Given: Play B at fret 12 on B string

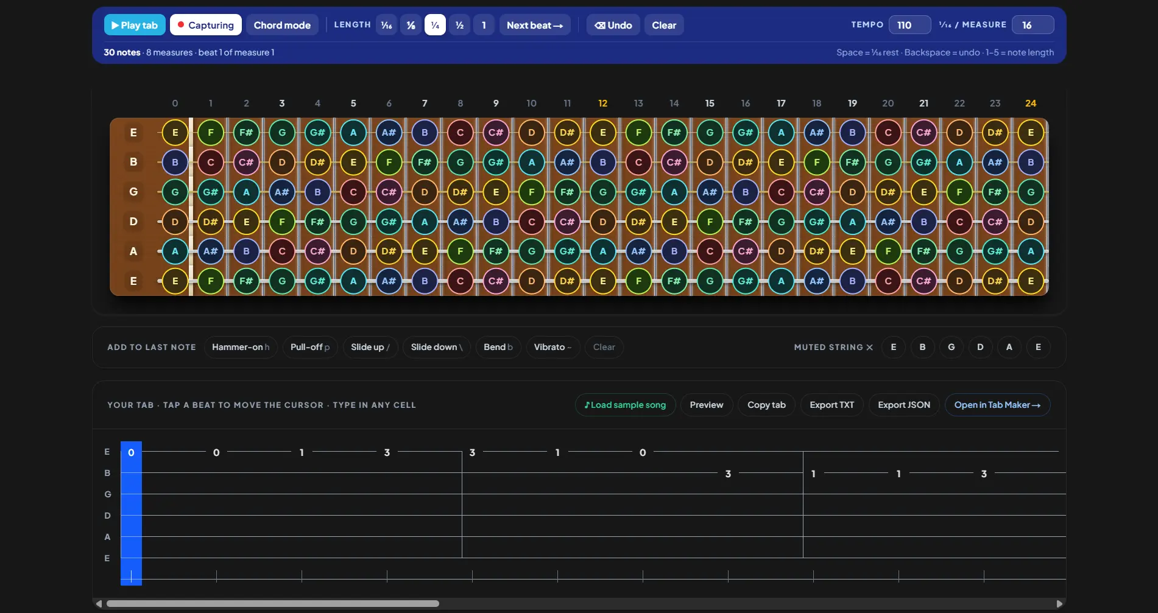Looking at the screenshot, I should pos(603,162).
